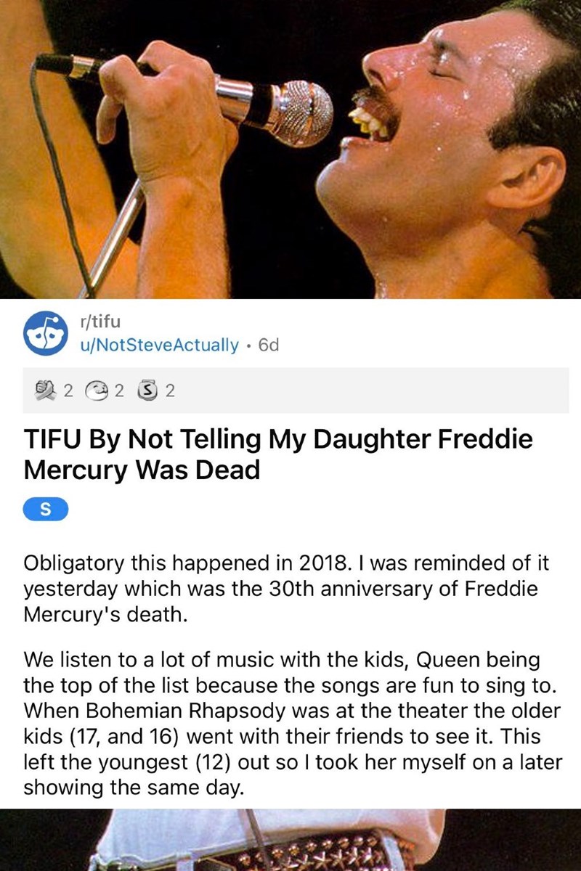581x871 pixels.
Task: Click the gray awards bar
Action: [363, 392]
